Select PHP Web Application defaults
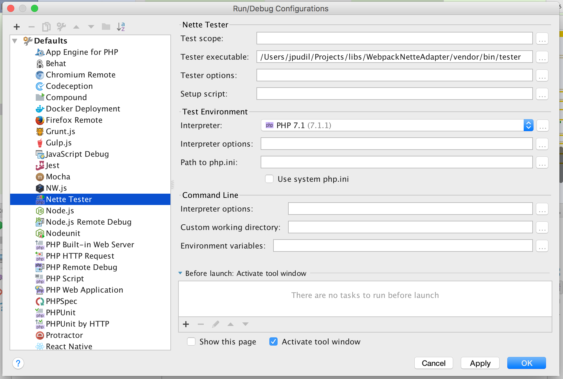 pos(84,290)
